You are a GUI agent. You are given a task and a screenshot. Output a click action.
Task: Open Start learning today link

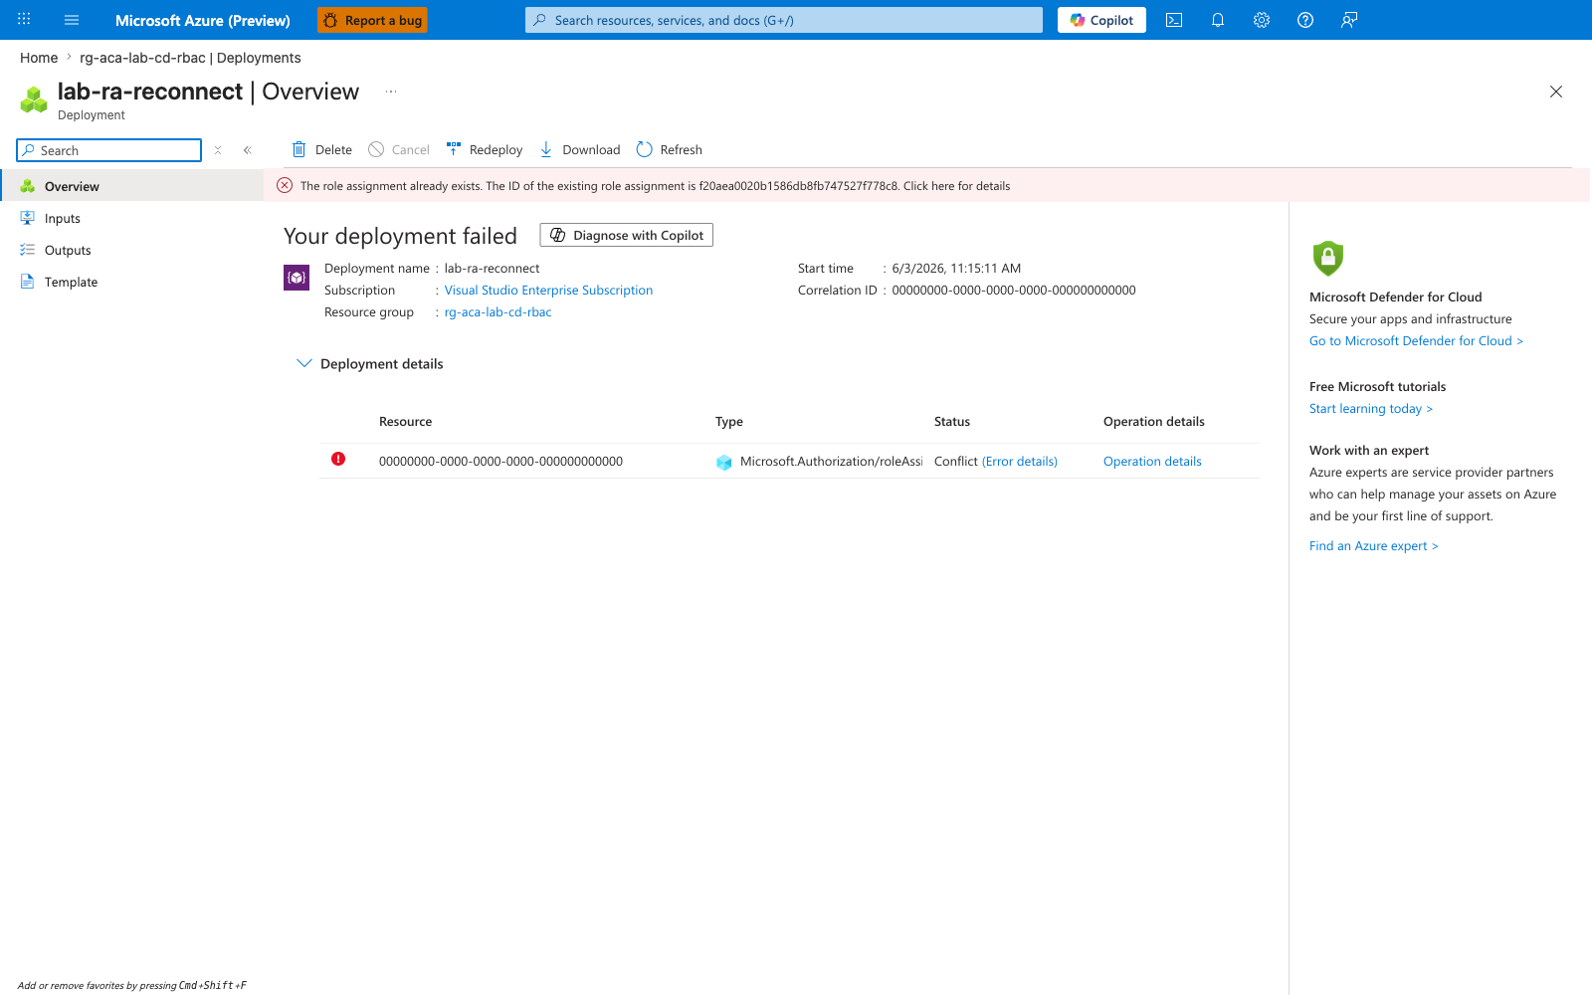(x=1371, y=408)
